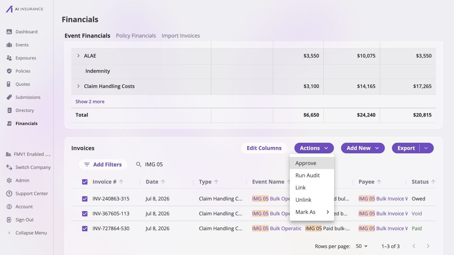The width and height of the screenshot is (454, 255).
Task: Open payee link in Owed row
Action: pos(383,199)
